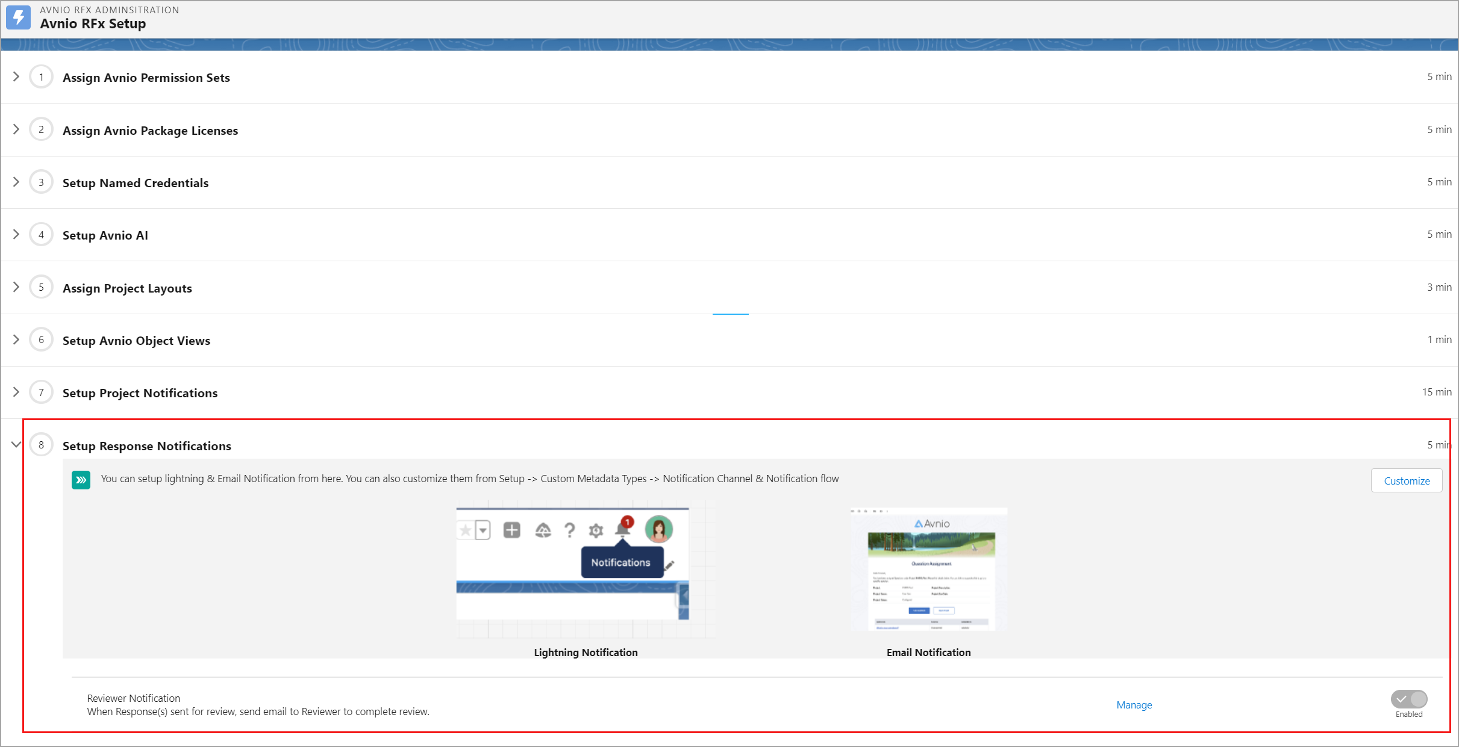
Task: Collapse Setup Response Notifications step
Action: coord(16,445)
